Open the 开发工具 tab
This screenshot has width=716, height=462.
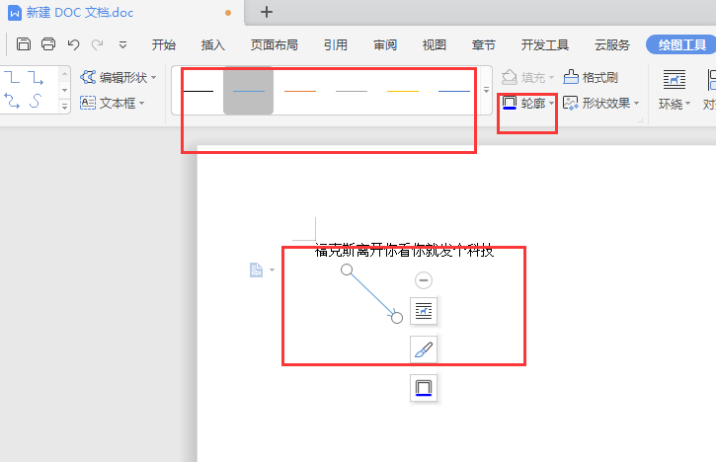[x=545, y=44]
